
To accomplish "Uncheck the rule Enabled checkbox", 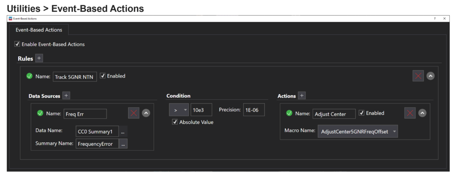I will (103, 76).
